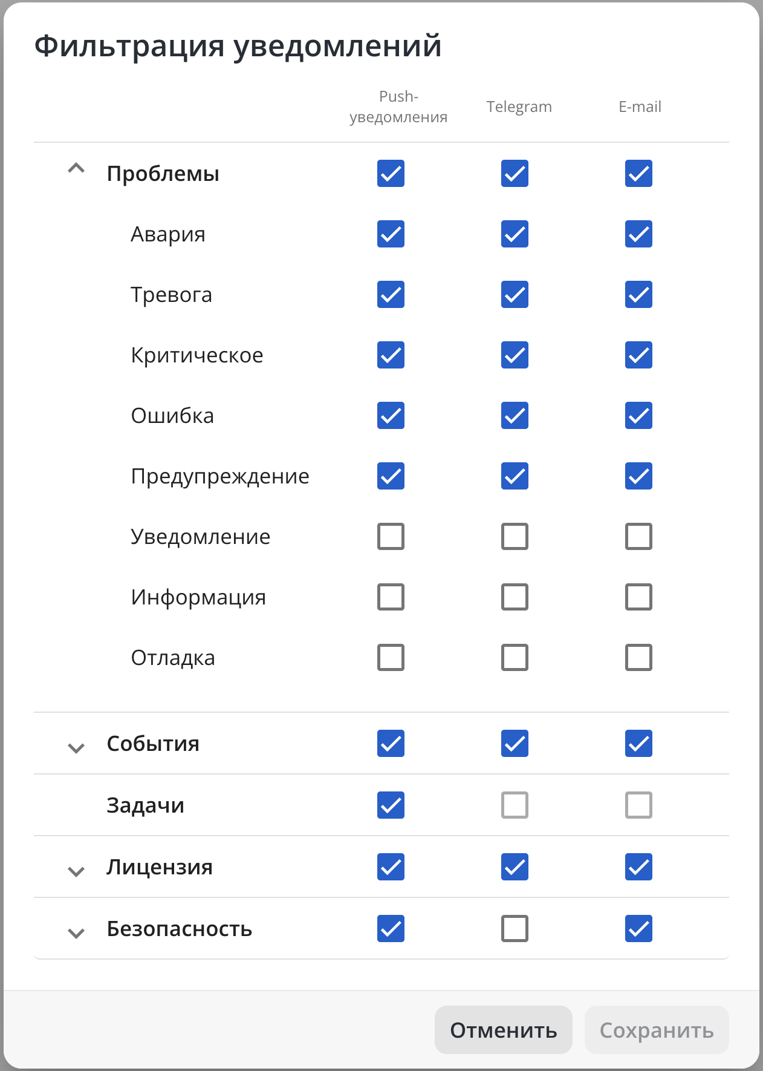763x1071 pixels.
Task: Uncheck Telegram checkbox for Ошибка
Action: tap(515, 416)
